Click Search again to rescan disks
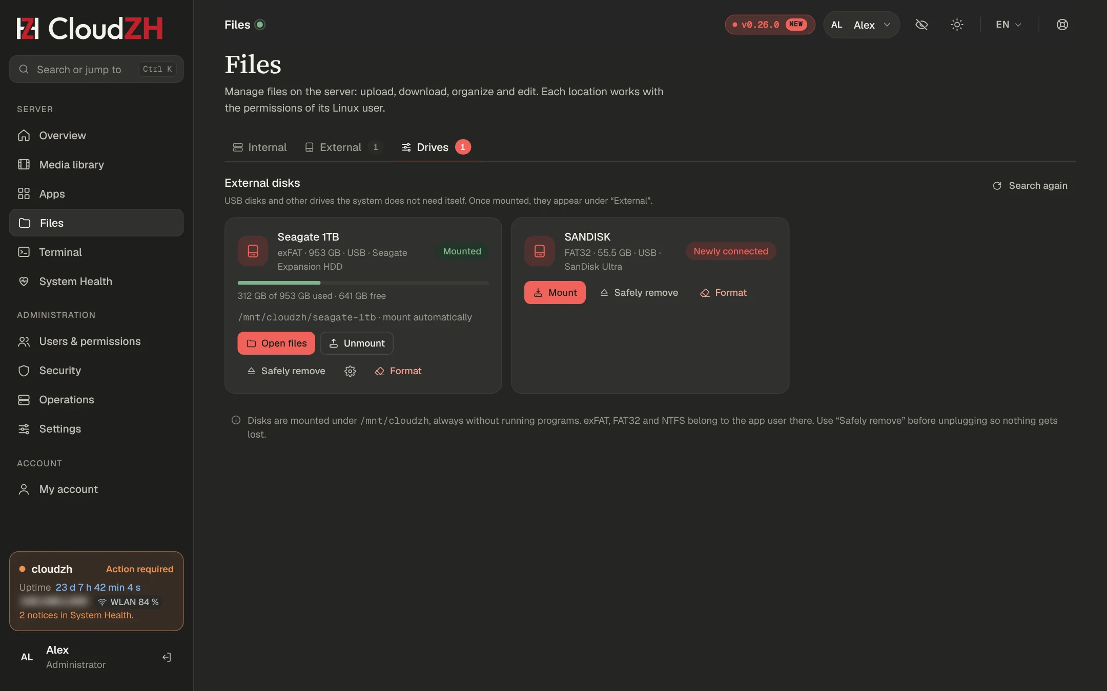The width and height of the screenshot is (1107, 691). coord(1030,186)
